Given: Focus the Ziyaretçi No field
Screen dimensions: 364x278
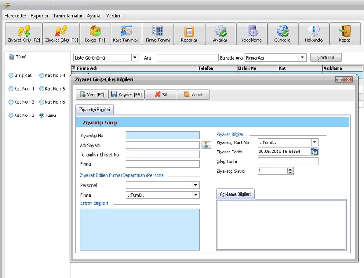Looking at the screenshot, I should pos(163,135).
